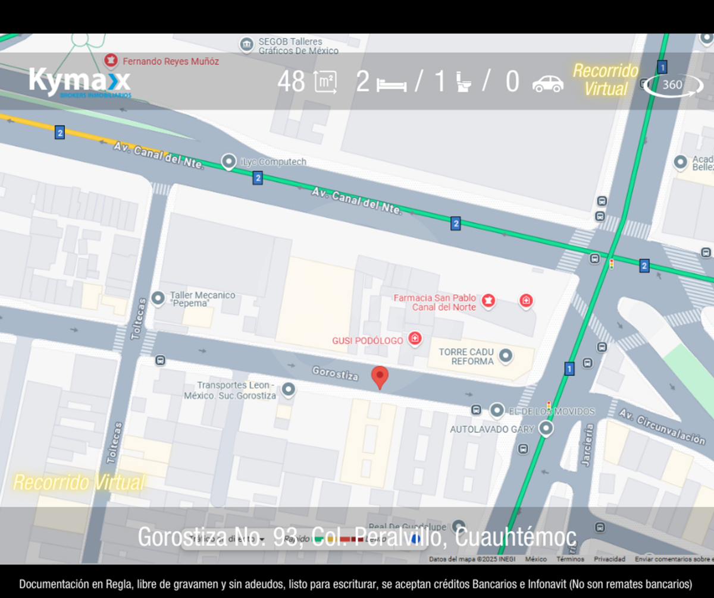The height and width of the screenshot is (598, 714).
Task: Click the bus stop beside EL DE LOS MOVIDOS pin
Action: (476, 410)
